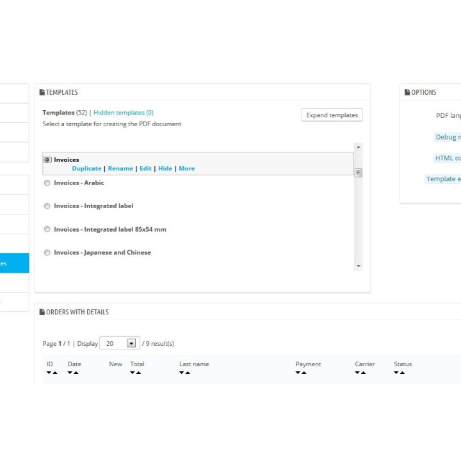Viewport: 461px width, 461px height.
Task: Open the Display results count dropdown
Action: [x=120, y=343]
